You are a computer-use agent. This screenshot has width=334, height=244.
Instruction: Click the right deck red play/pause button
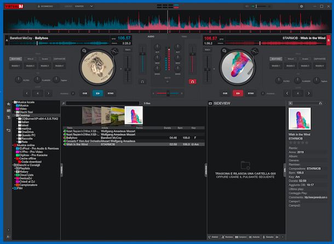tap(238, 93)
